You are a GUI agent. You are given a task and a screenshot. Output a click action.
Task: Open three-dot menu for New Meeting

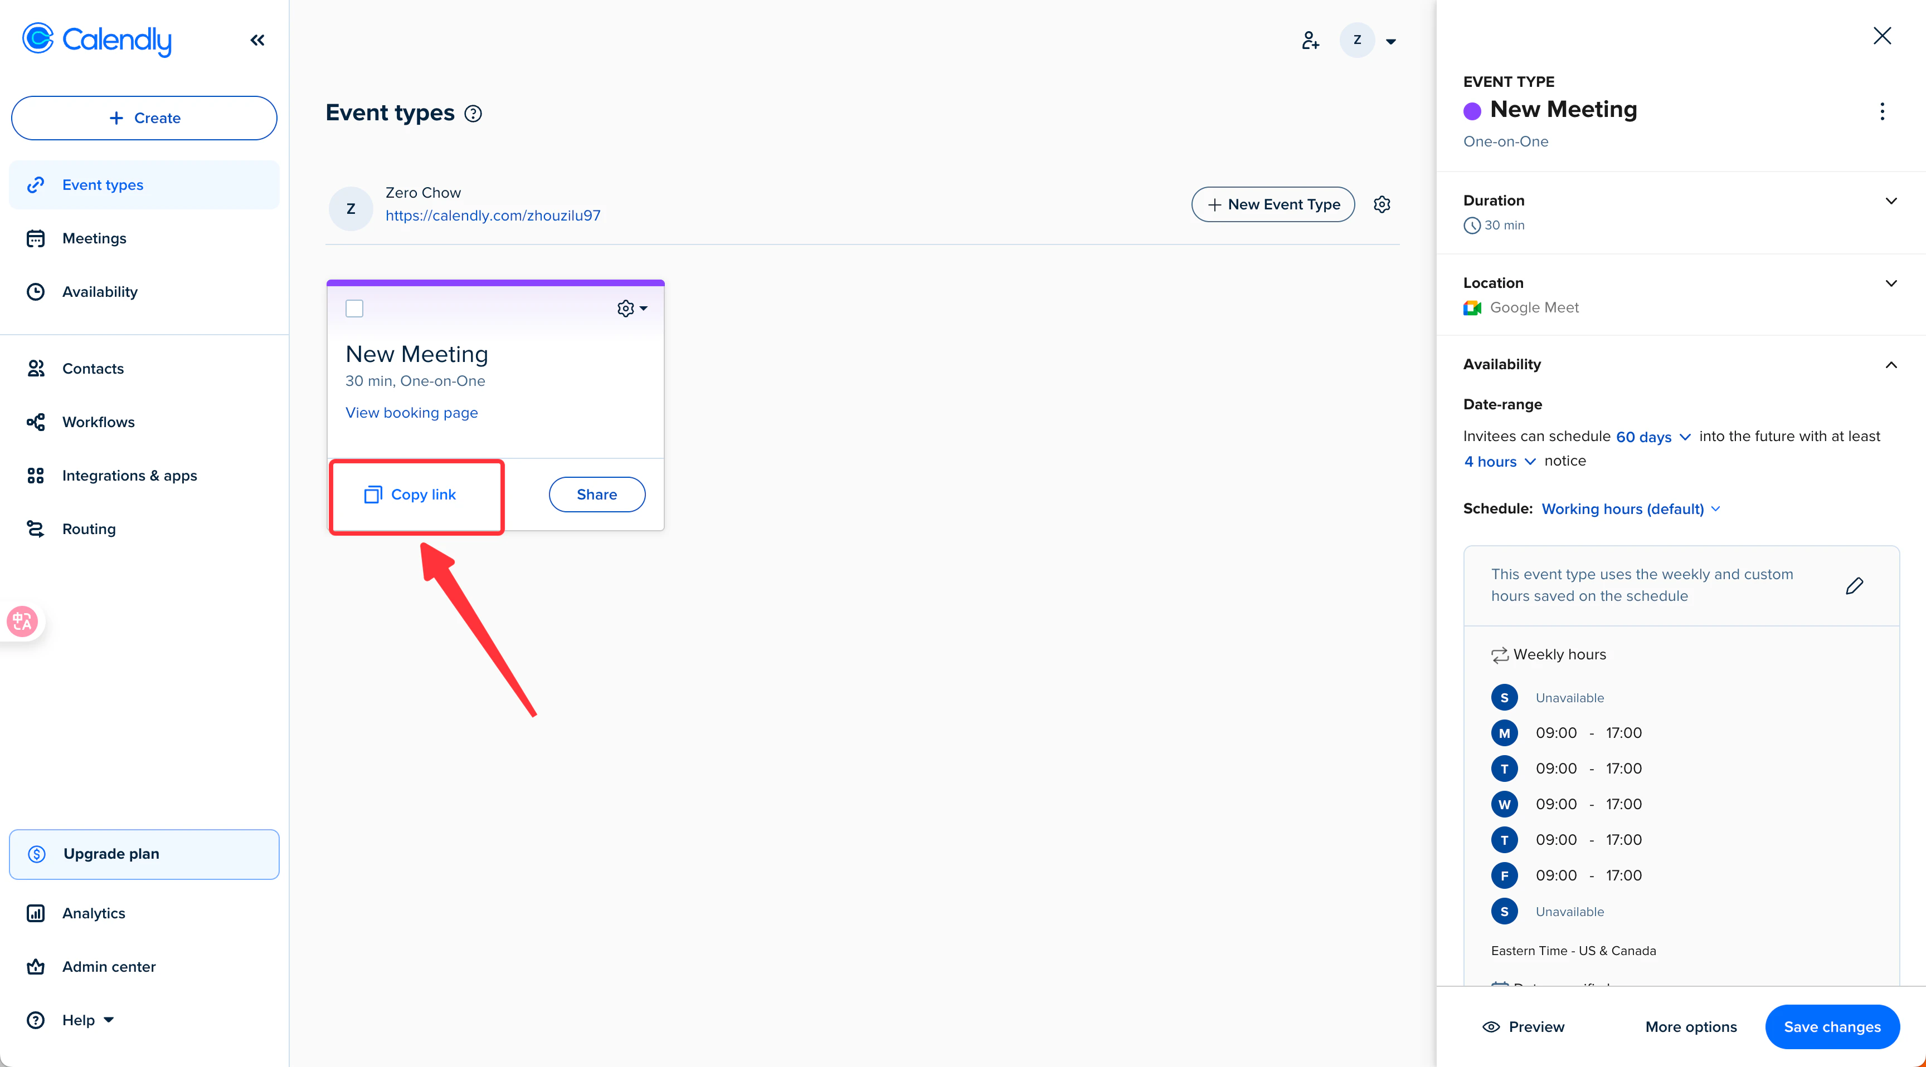[x=1882, y=111]
